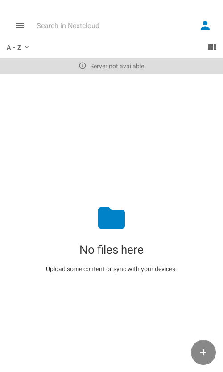Tap the blue empty folder icon
The width and height of the screenshot is (223, 372).
(x=111, y=218)
